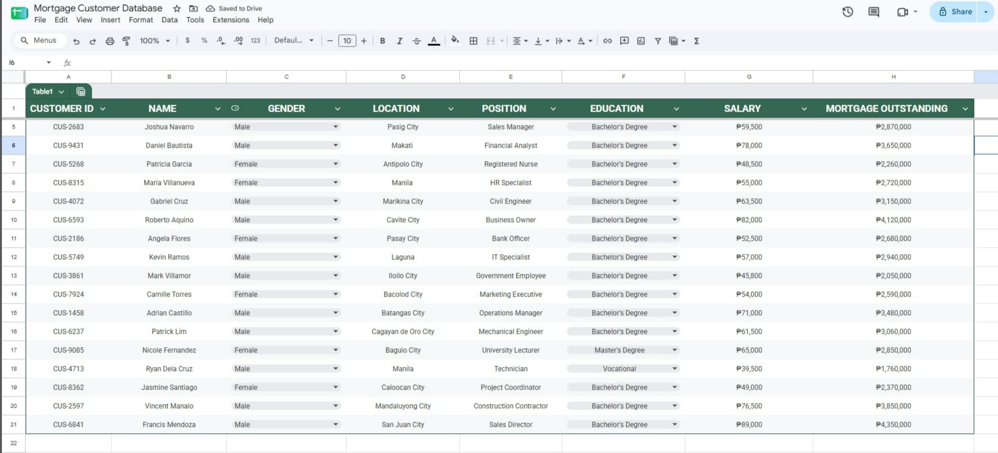The width and height of the screenshot is (998, 453).
Task: Open the zoom level dropdown
Action: (155, 41)
